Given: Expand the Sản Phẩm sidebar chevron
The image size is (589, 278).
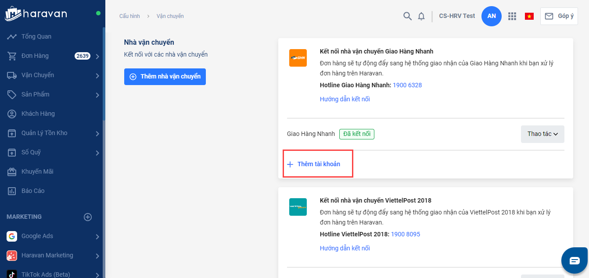Looking at the screenshot, I should click(x=97, y=95).
